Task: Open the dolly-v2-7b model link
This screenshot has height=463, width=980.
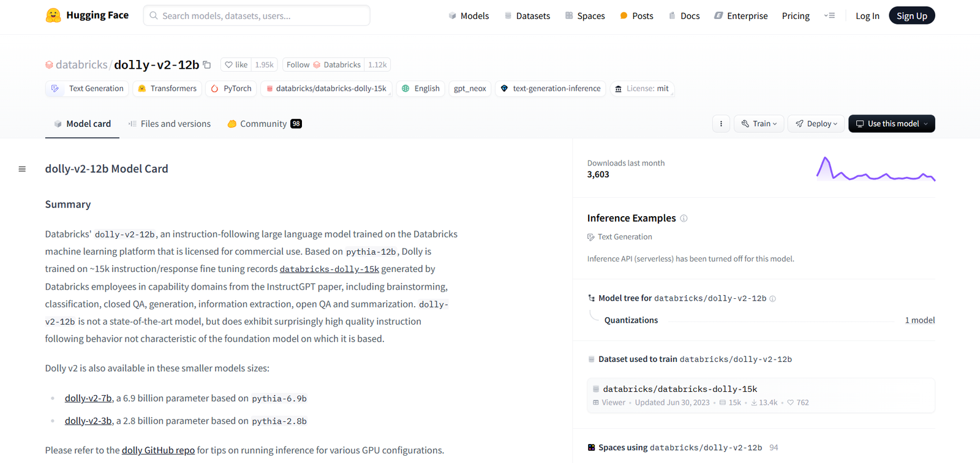Action: point(88,398)
